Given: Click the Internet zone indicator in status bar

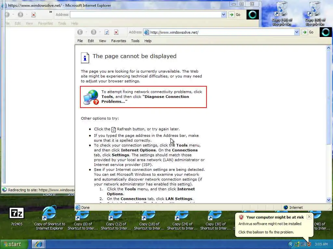Looking at the screenshot, I should coord(293,207).
